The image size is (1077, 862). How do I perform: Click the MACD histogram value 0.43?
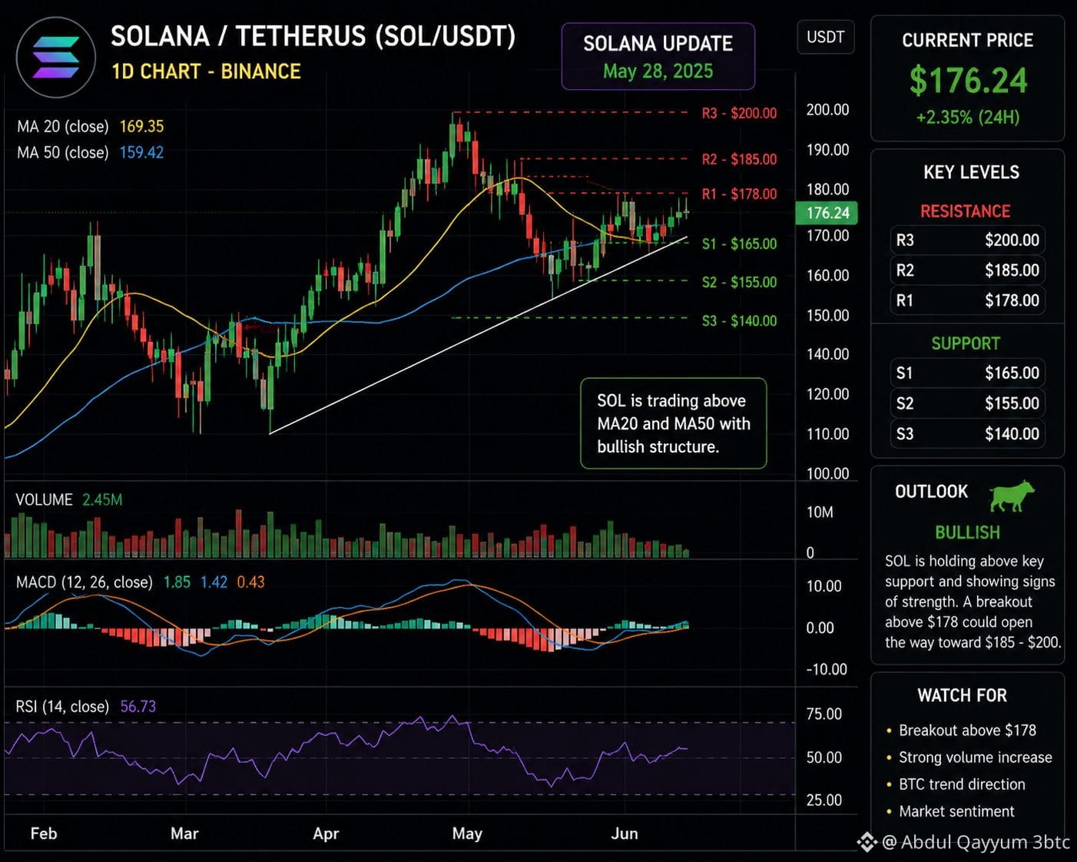(250, 582)
